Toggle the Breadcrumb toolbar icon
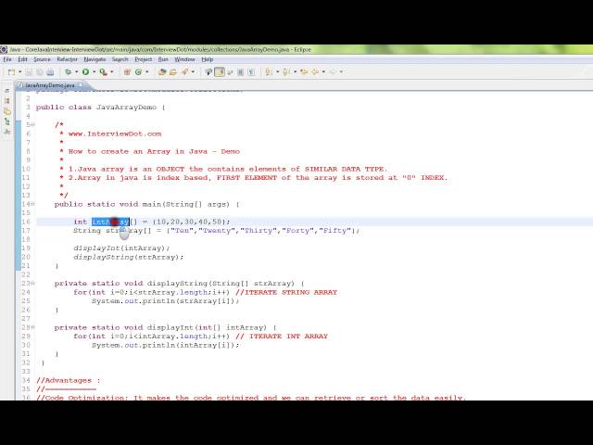Image resolution: width=593 pixels, height=445 pixels. (208, 72)
